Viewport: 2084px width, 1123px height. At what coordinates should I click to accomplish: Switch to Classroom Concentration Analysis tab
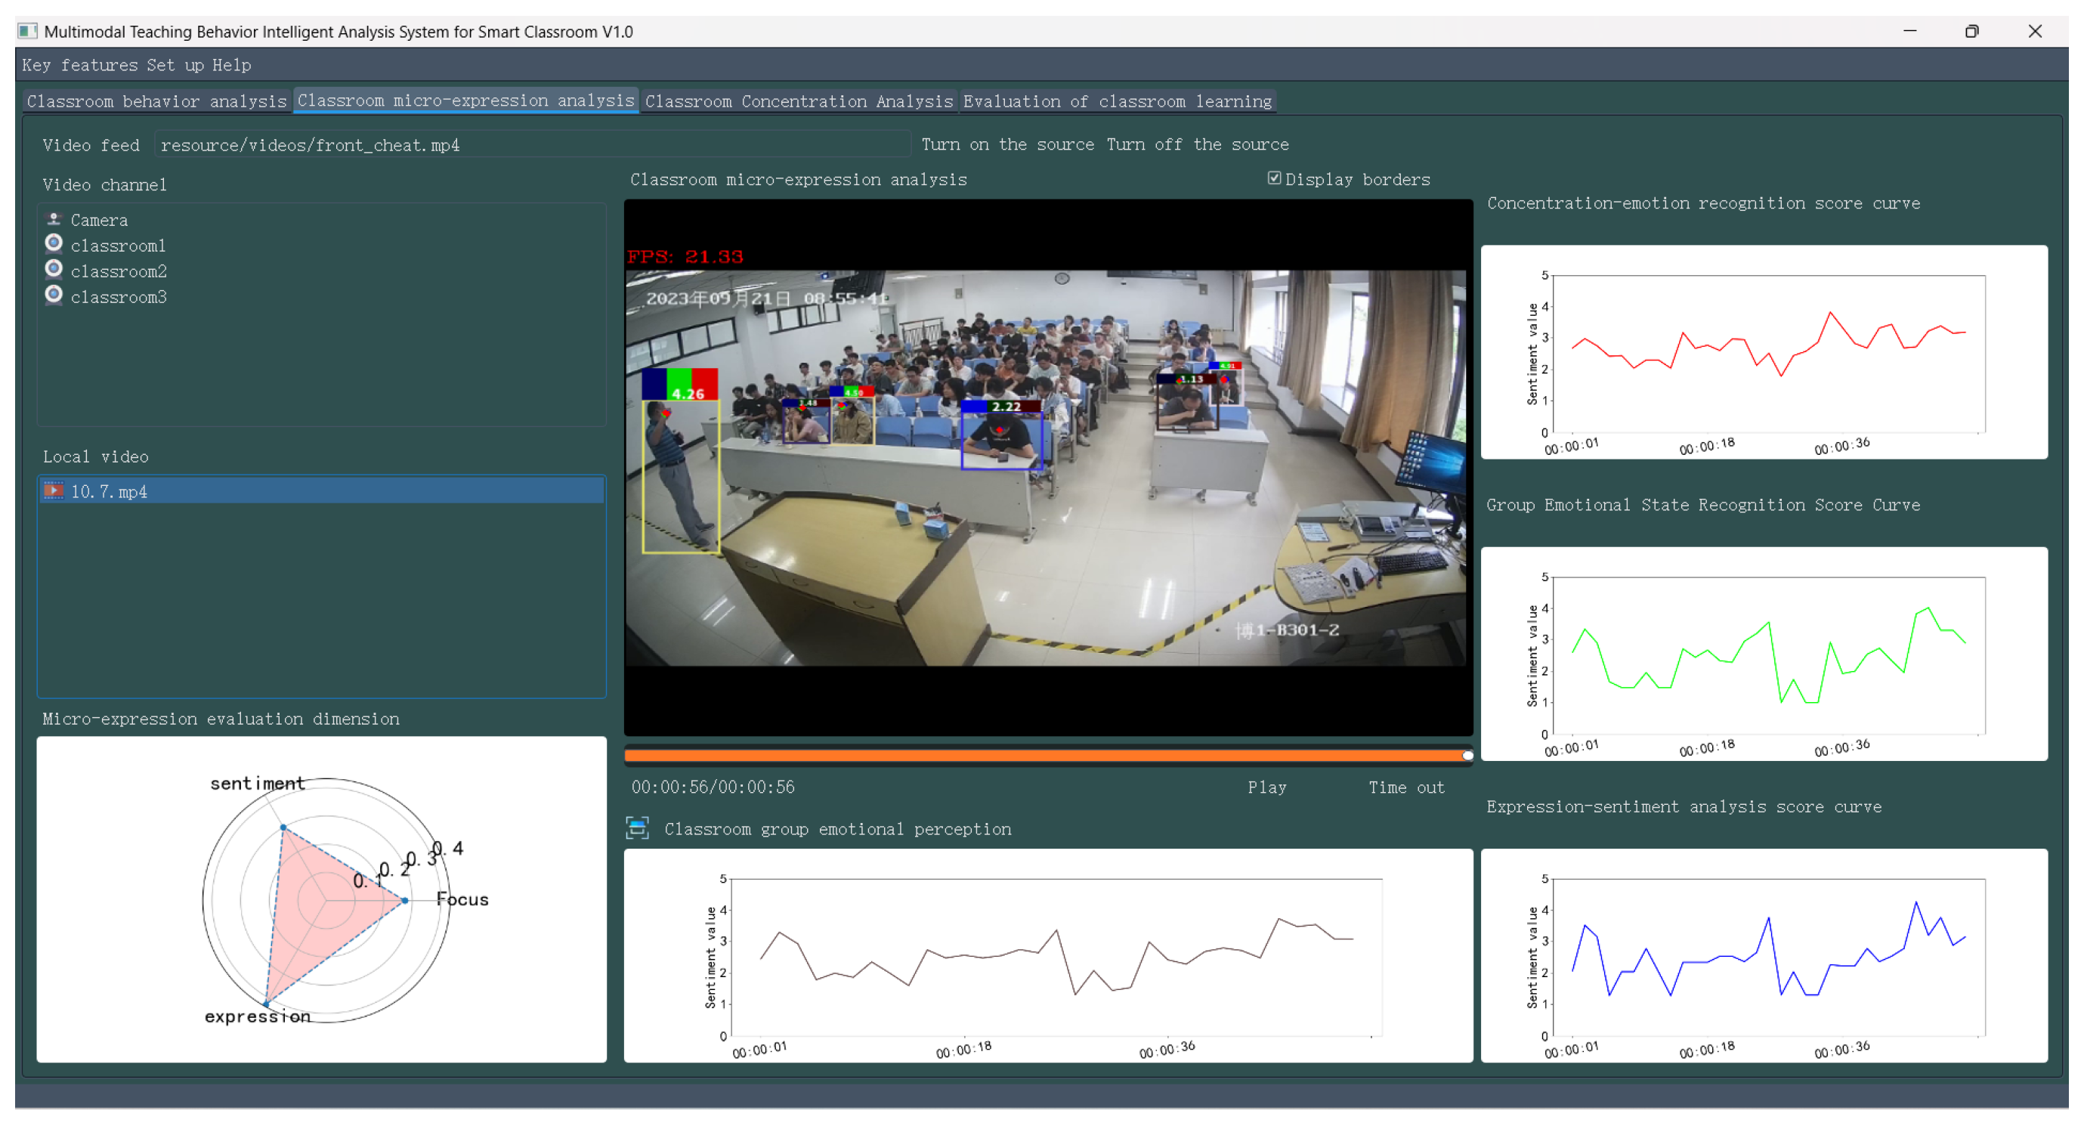coord(799,101)
